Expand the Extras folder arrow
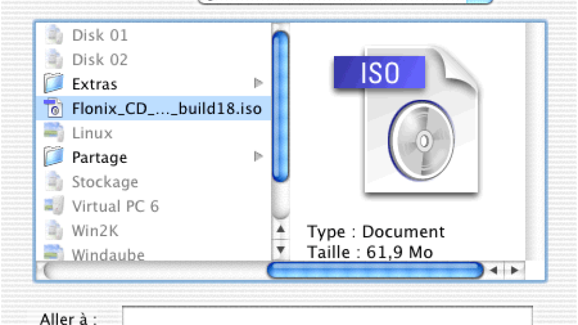 tap(258, 83)
